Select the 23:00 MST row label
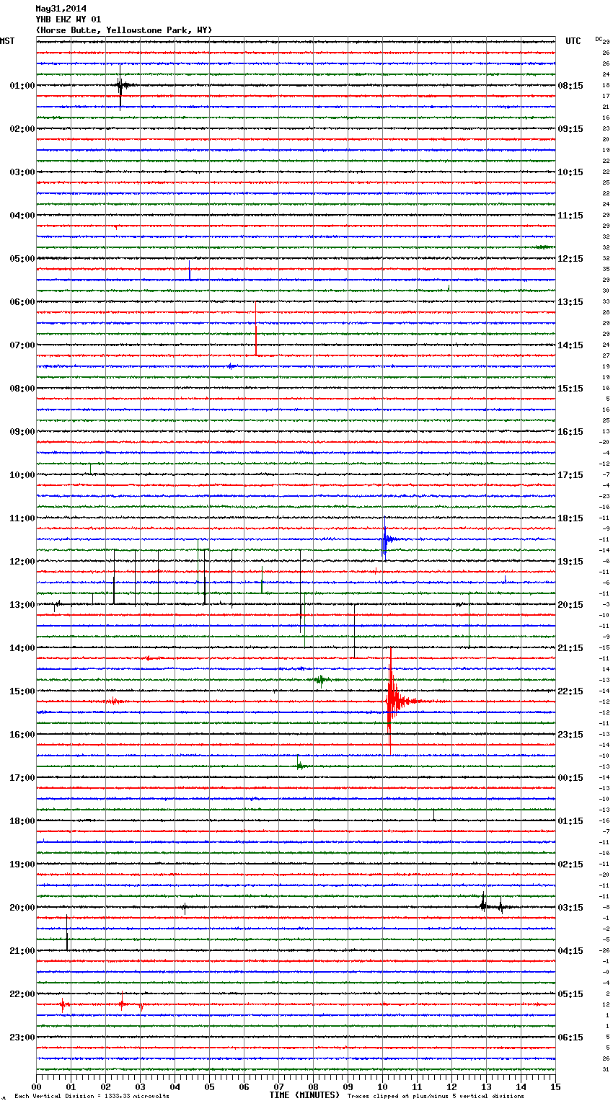This screenshot has height=1106, width=613. click(22, 1038)
